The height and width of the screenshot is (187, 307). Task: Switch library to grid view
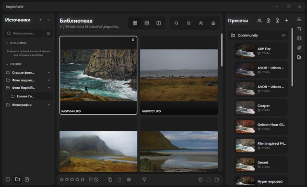pos(135,23)
